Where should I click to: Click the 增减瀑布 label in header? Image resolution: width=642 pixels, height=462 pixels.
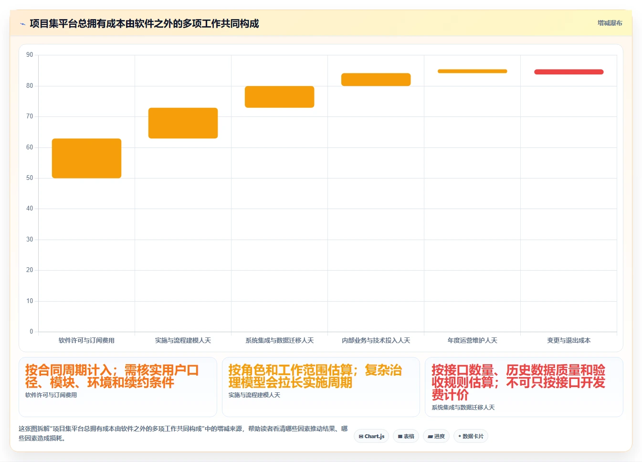610,23
